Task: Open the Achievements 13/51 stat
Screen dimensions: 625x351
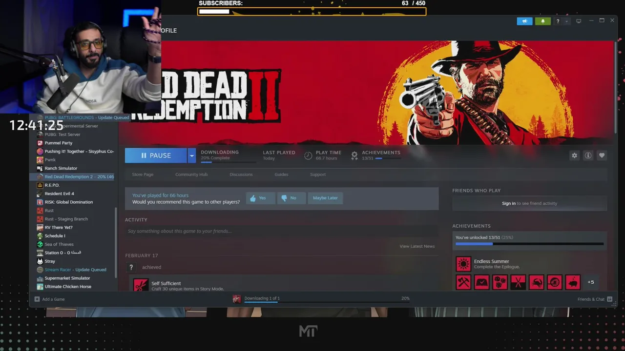Action: coord(375,155)
